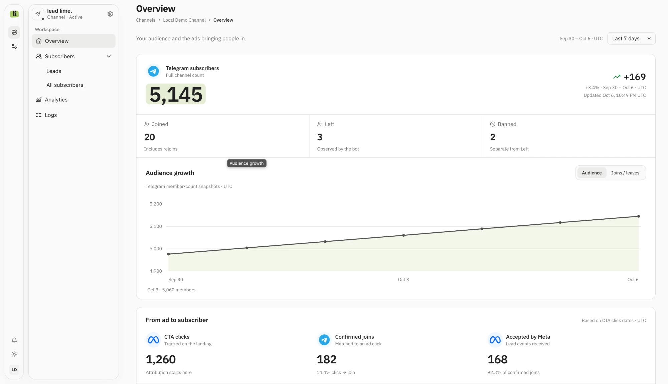Viewport: 668px width, 384px height.
Task: Open the sliders settings icon in the rail
Action: (x=14, y=46)
